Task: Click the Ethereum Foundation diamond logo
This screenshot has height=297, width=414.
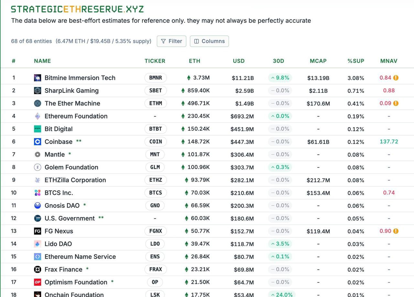Action: click(38, 116)
